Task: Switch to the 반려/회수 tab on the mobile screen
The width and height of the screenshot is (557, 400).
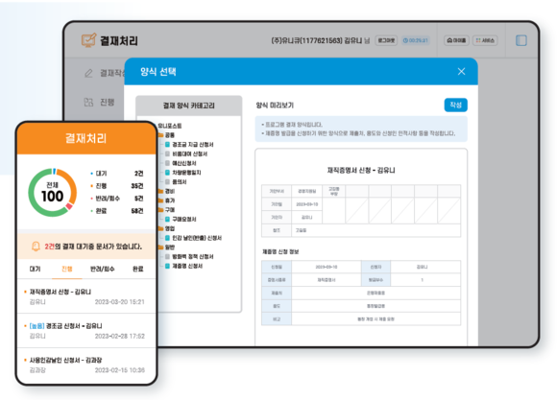Action: [x=103, y=269]
